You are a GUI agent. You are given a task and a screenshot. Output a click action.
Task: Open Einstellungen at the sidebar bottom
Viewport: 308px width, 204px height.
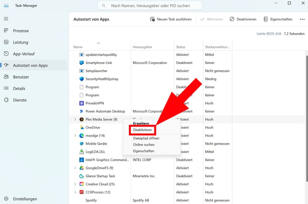(x=25, y=199)
